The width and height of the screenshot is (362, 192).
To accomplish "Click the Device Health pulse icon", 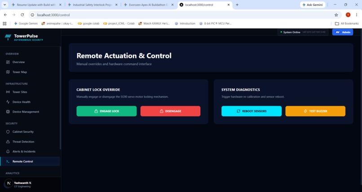I will [8, 102].
